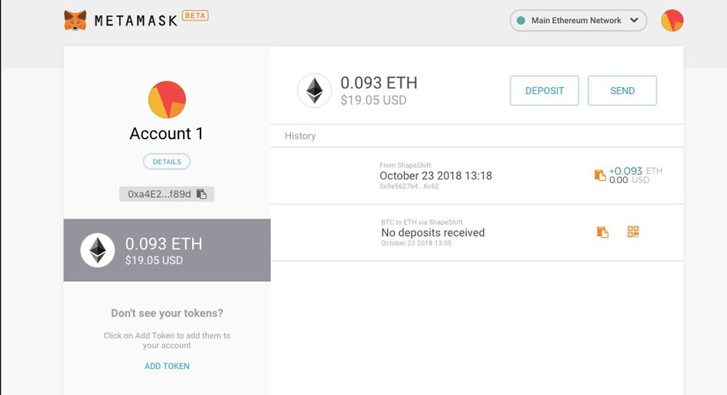The image size is (727, 395).
Task: Copy icon in No deposits received row
Action: [x=602, y=231]
